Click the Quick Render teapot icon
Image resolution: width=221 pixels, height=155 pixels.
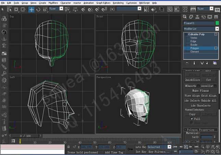218,10
